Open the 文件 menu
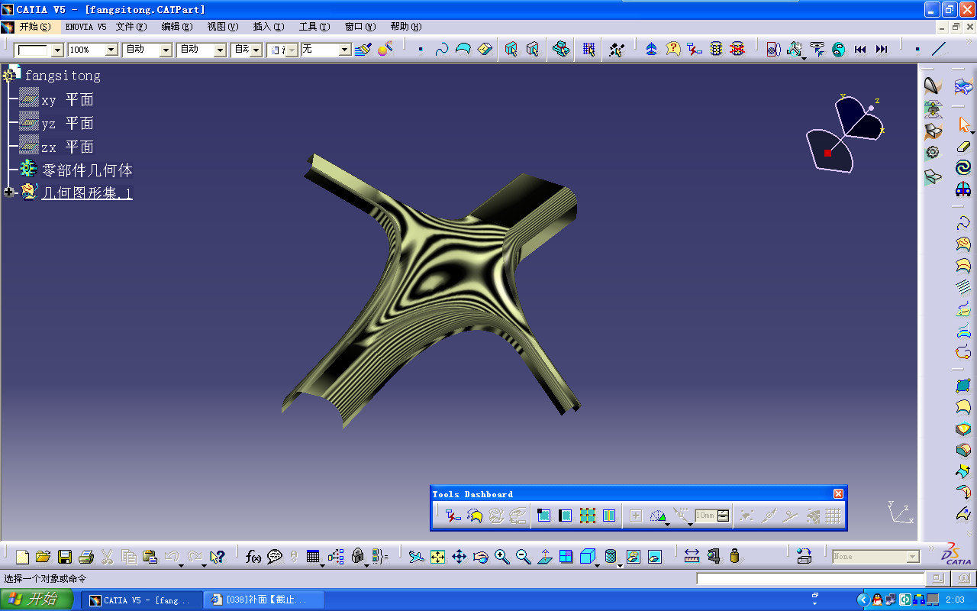 point(131,26)
